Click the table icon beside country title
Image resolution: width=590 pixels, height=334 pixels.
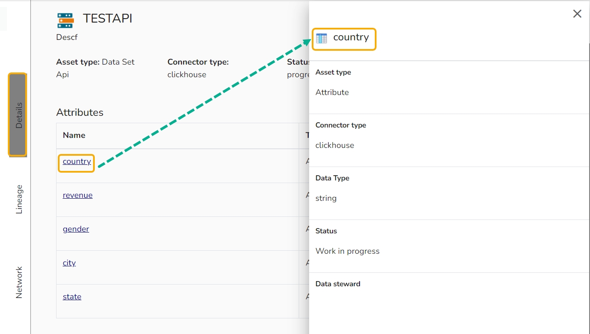[x=322, y=39]
